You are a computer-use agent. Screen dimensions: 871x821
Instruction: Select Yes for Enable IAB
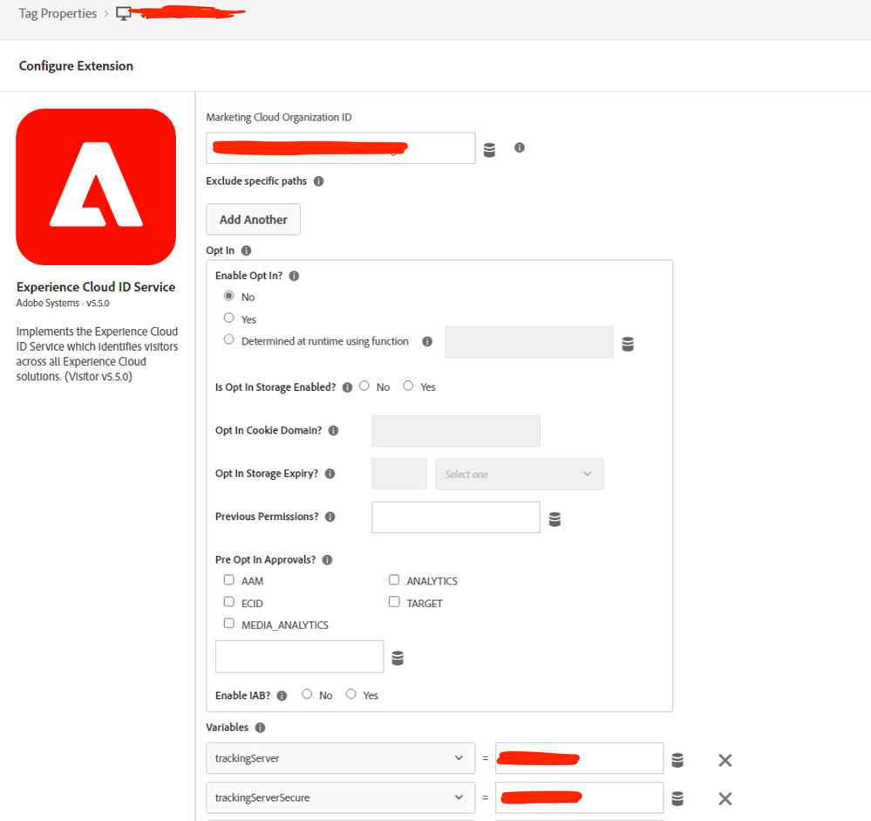(x=351, y=694)
